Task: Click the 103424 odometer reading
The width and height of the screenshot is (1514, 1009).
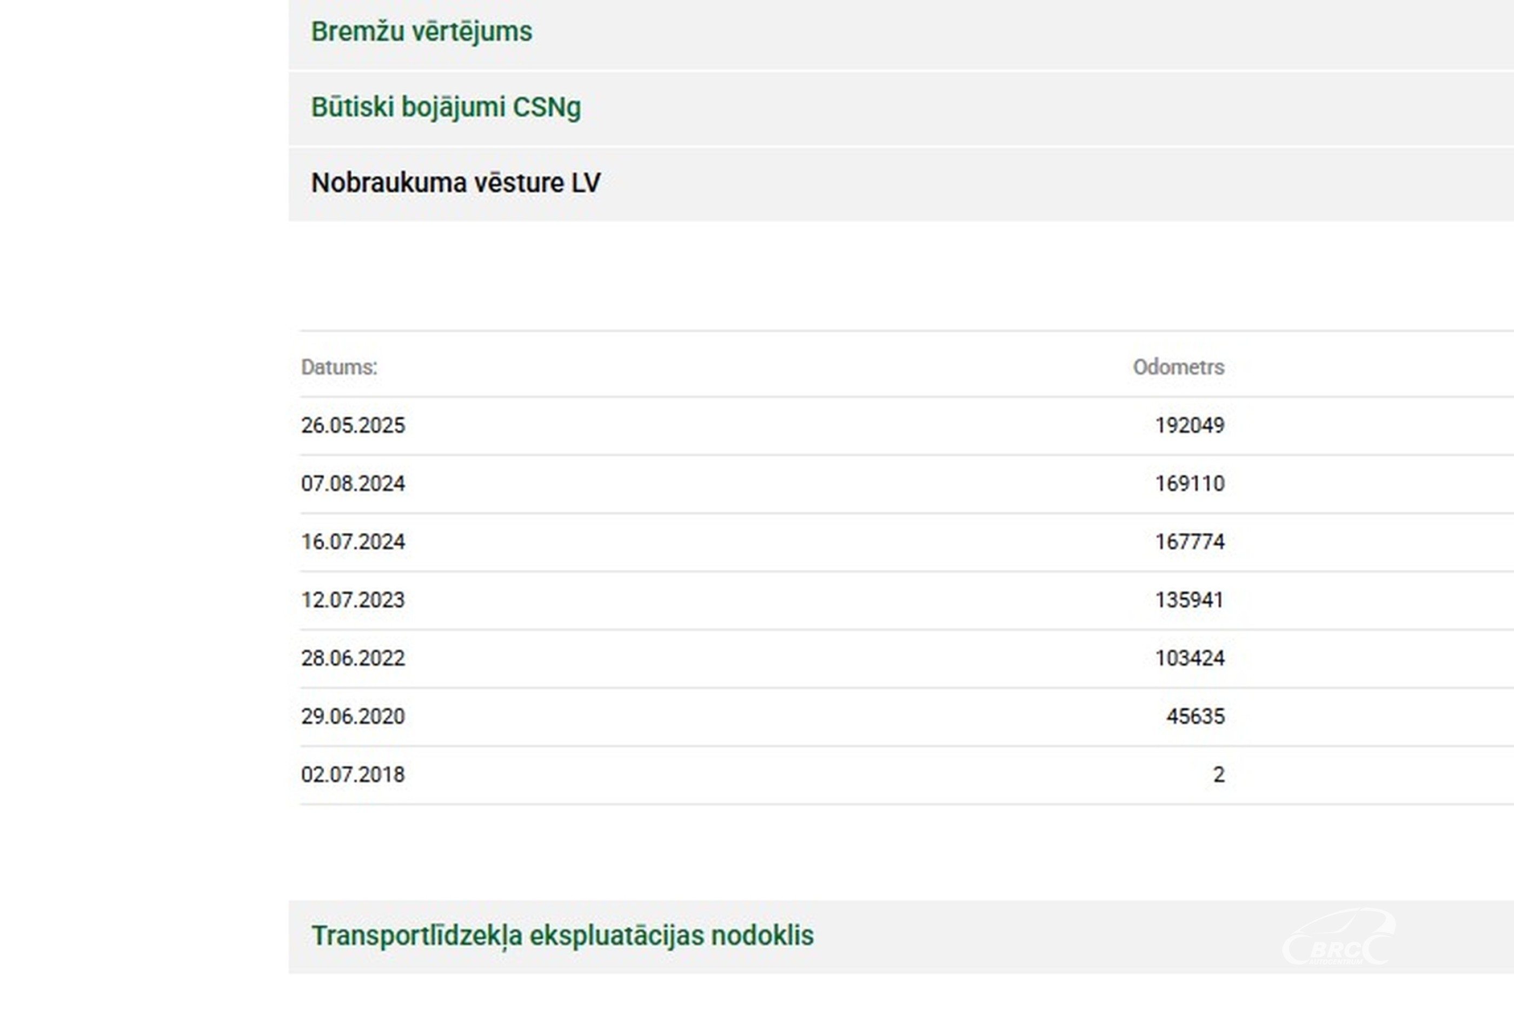Action: 1189,658
